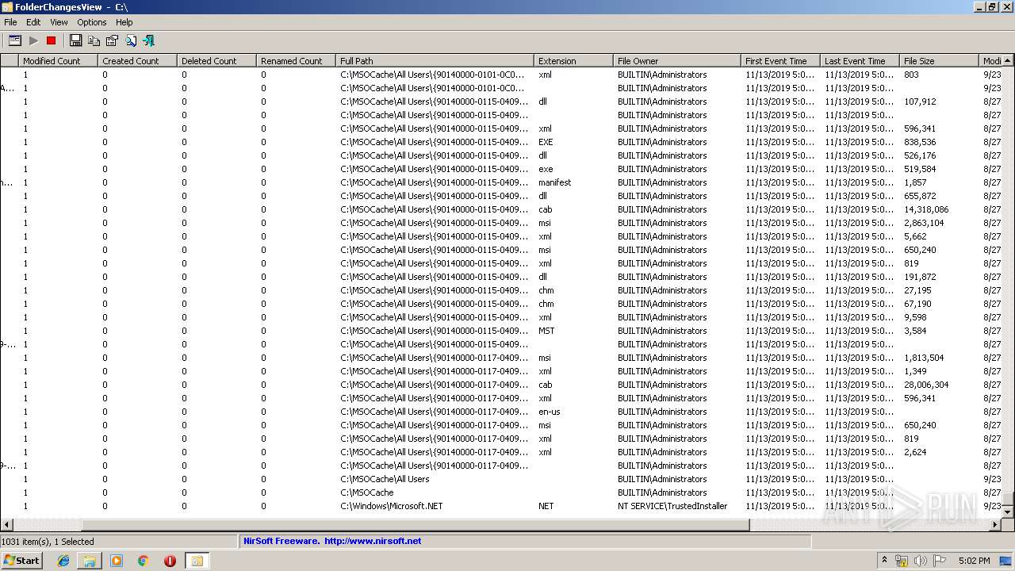Click the network tray icon
The image size is (1015, 571).
point(902,561)
